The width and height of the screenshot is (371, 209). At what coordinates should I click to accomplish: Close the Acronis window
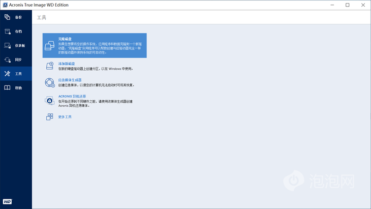coord(363,5)
